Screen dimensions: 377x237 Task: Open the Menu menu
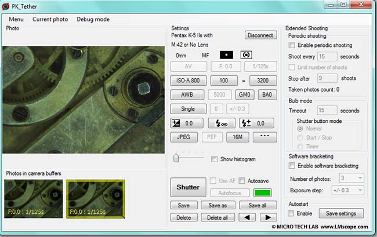(x=16, y=19)
